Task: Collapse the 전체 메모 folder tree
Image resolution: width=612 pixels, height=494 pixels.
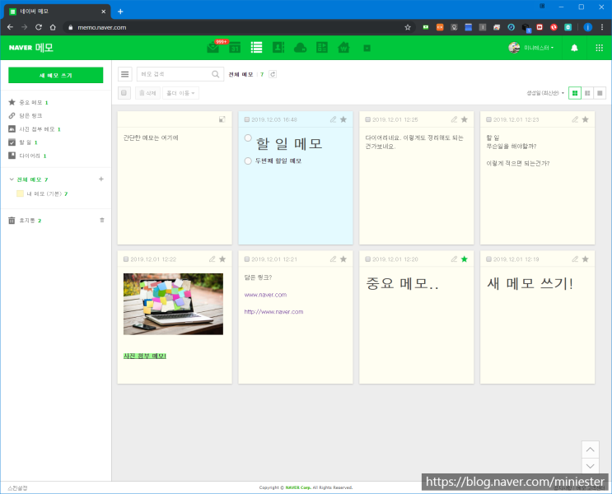Action: 12,179
